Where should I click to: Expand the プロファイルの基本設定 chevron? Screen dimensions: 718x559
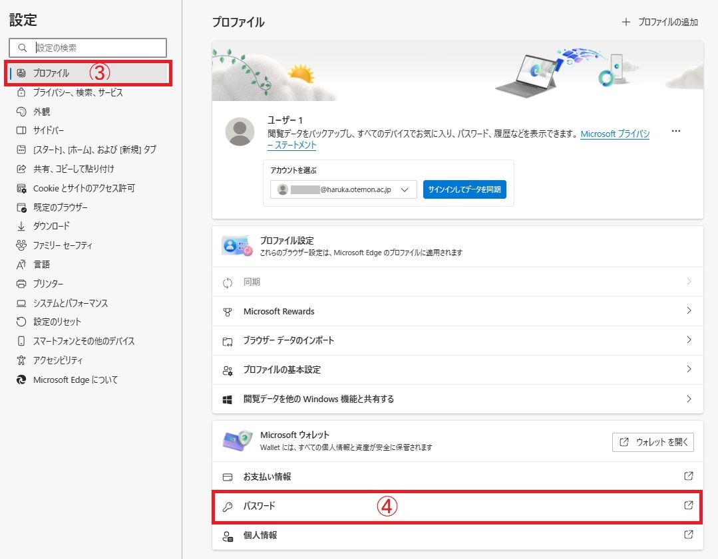coord(689,369)
